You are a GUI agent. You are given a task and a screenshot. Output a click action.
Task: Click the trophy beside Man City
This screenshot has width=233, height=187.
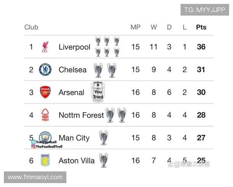(103, 138)
